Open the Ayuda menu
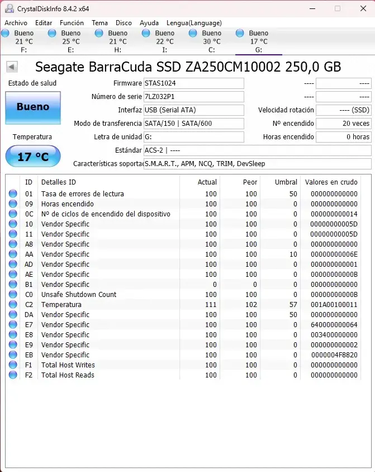375x472 pixels. [149, 23]
